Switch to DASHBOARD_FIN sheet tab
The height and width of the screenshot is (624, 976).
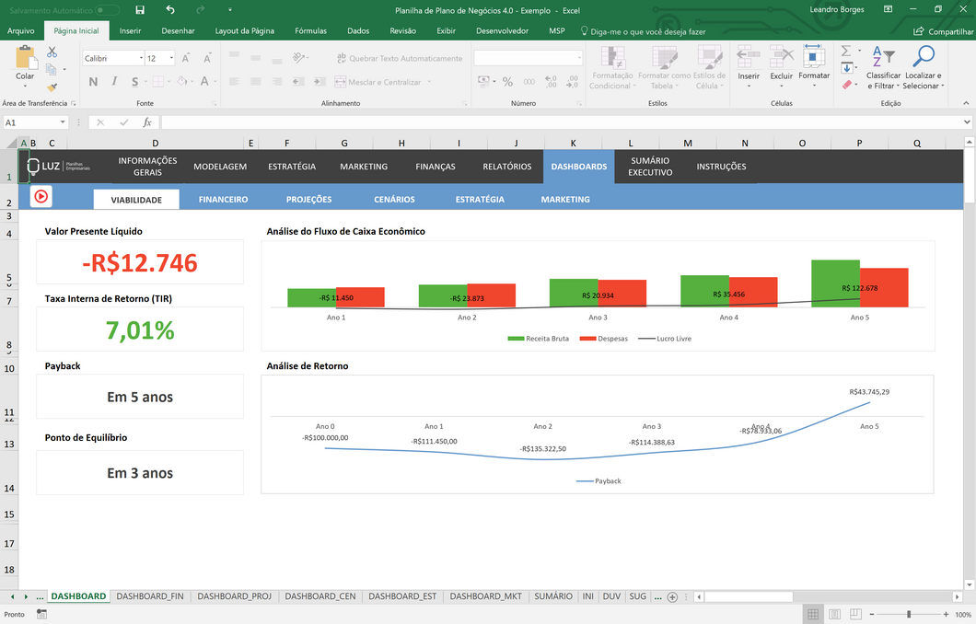pos(150,596)
